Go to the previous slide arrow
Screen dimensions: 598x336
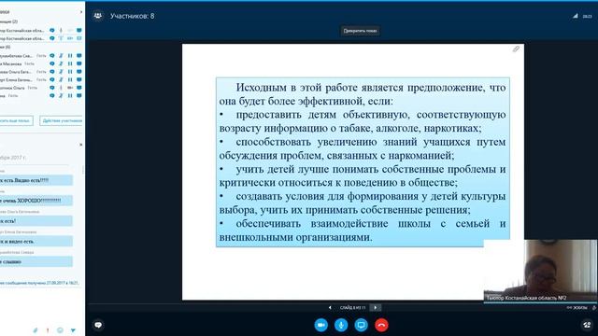(x=330, y=307)
